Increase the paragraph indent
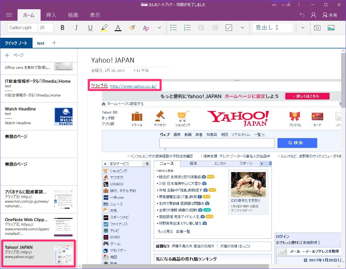 [x=215, y=28]
